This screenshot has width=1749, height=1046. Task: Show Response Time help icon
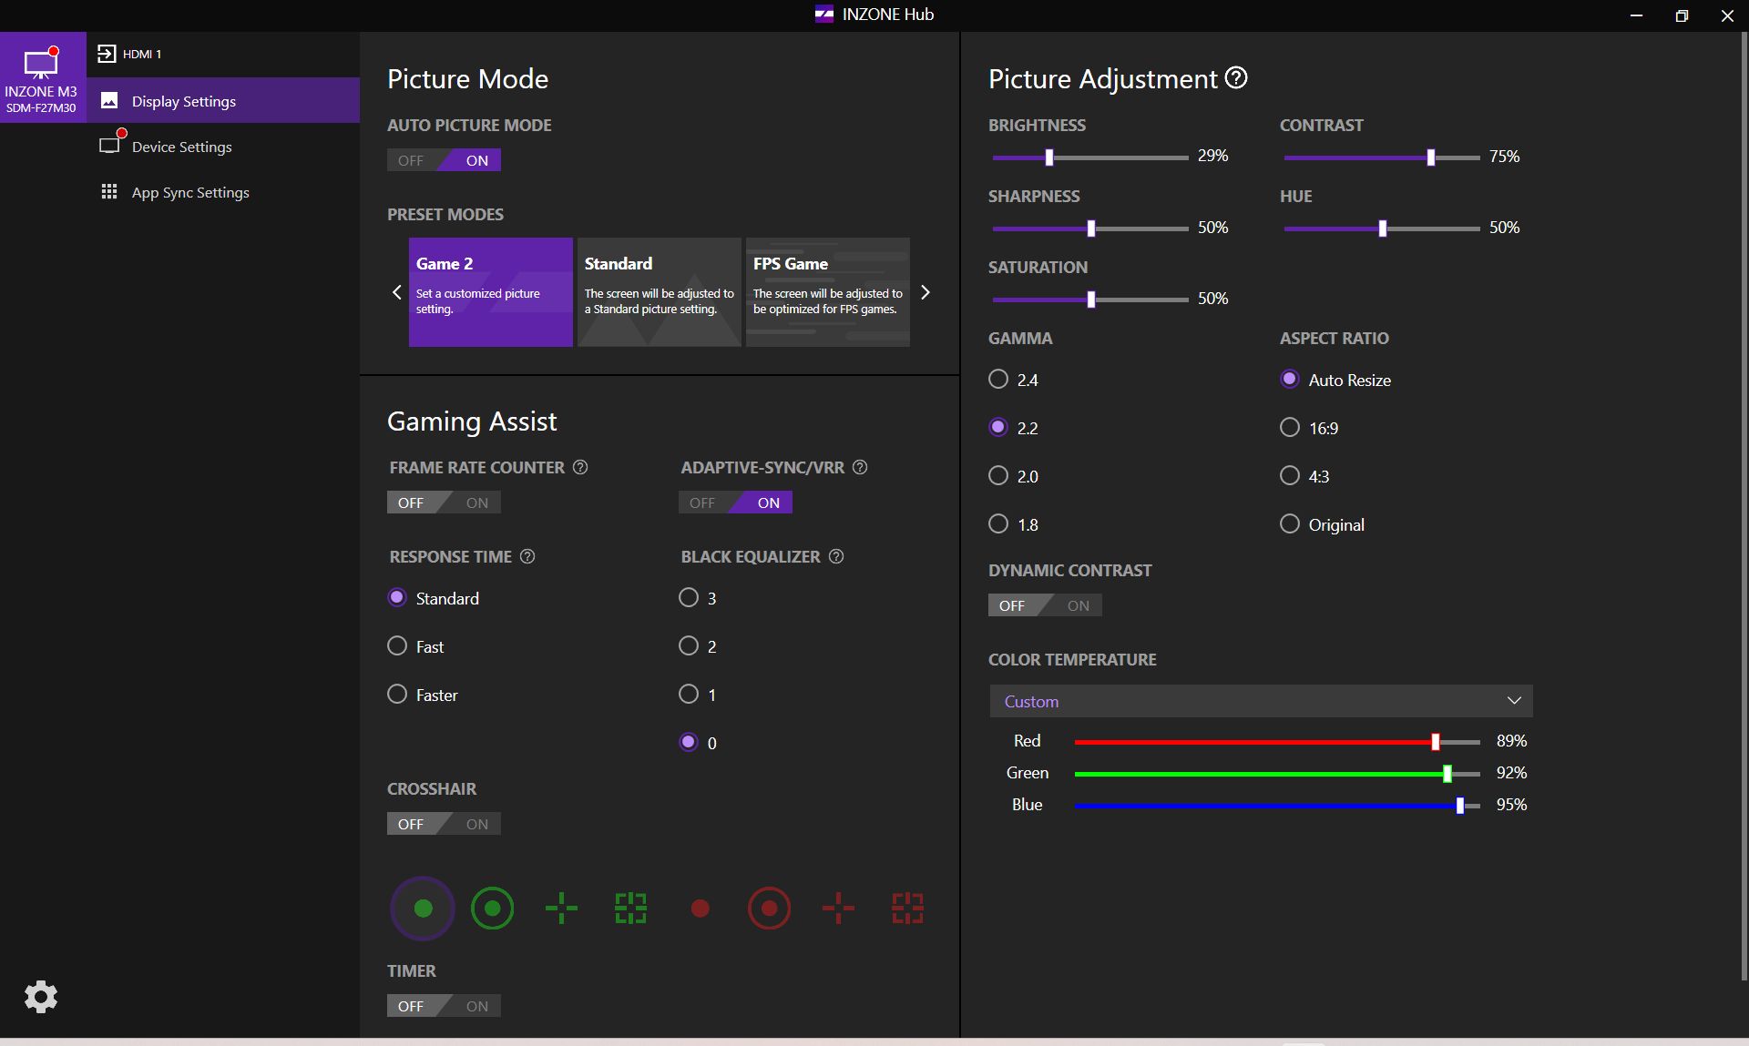pos(527,556)
